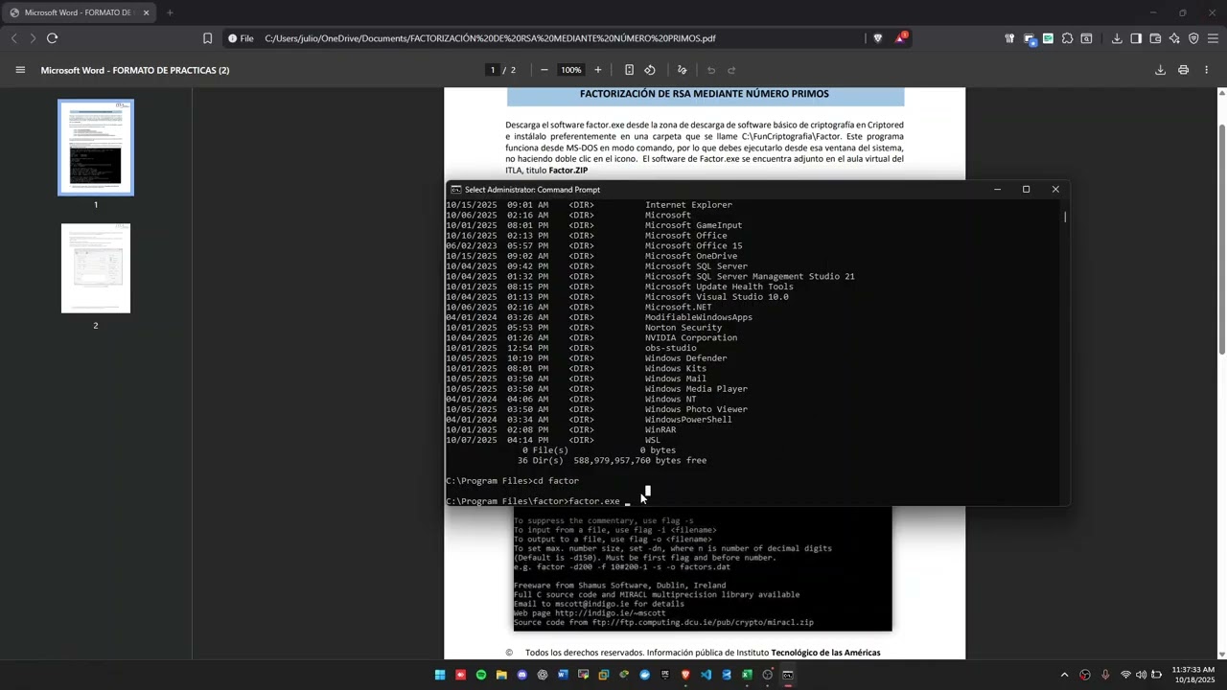Viewport: 1227px width, 690px height.
Task: Click the PDF page number field
Action: [493, 70]
